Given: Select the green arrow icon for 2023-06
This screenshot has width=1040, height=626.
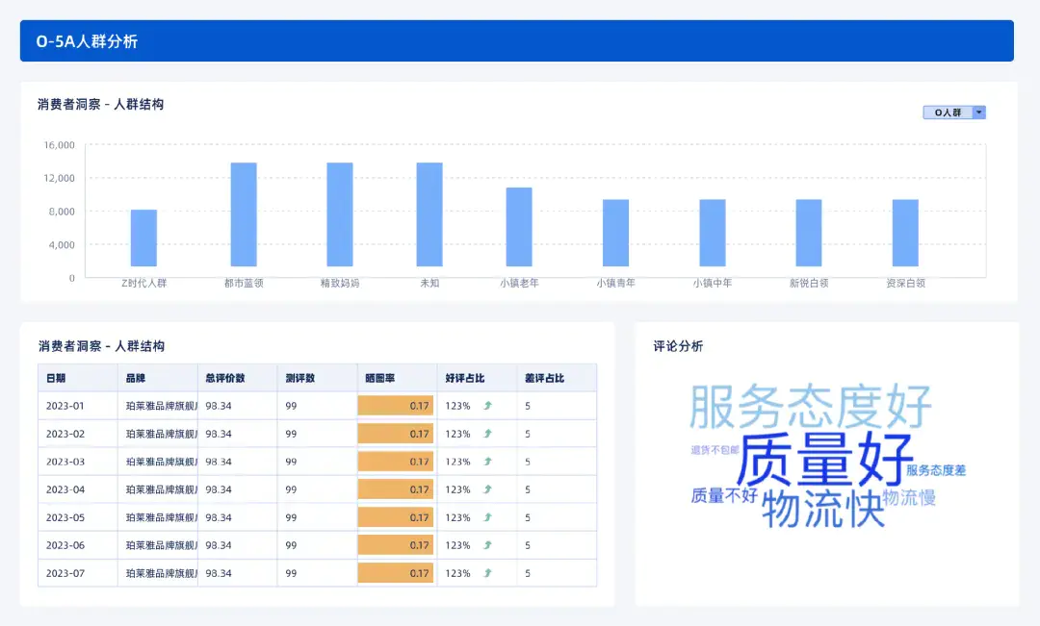Looking at the screenshot, I should 487,545.
